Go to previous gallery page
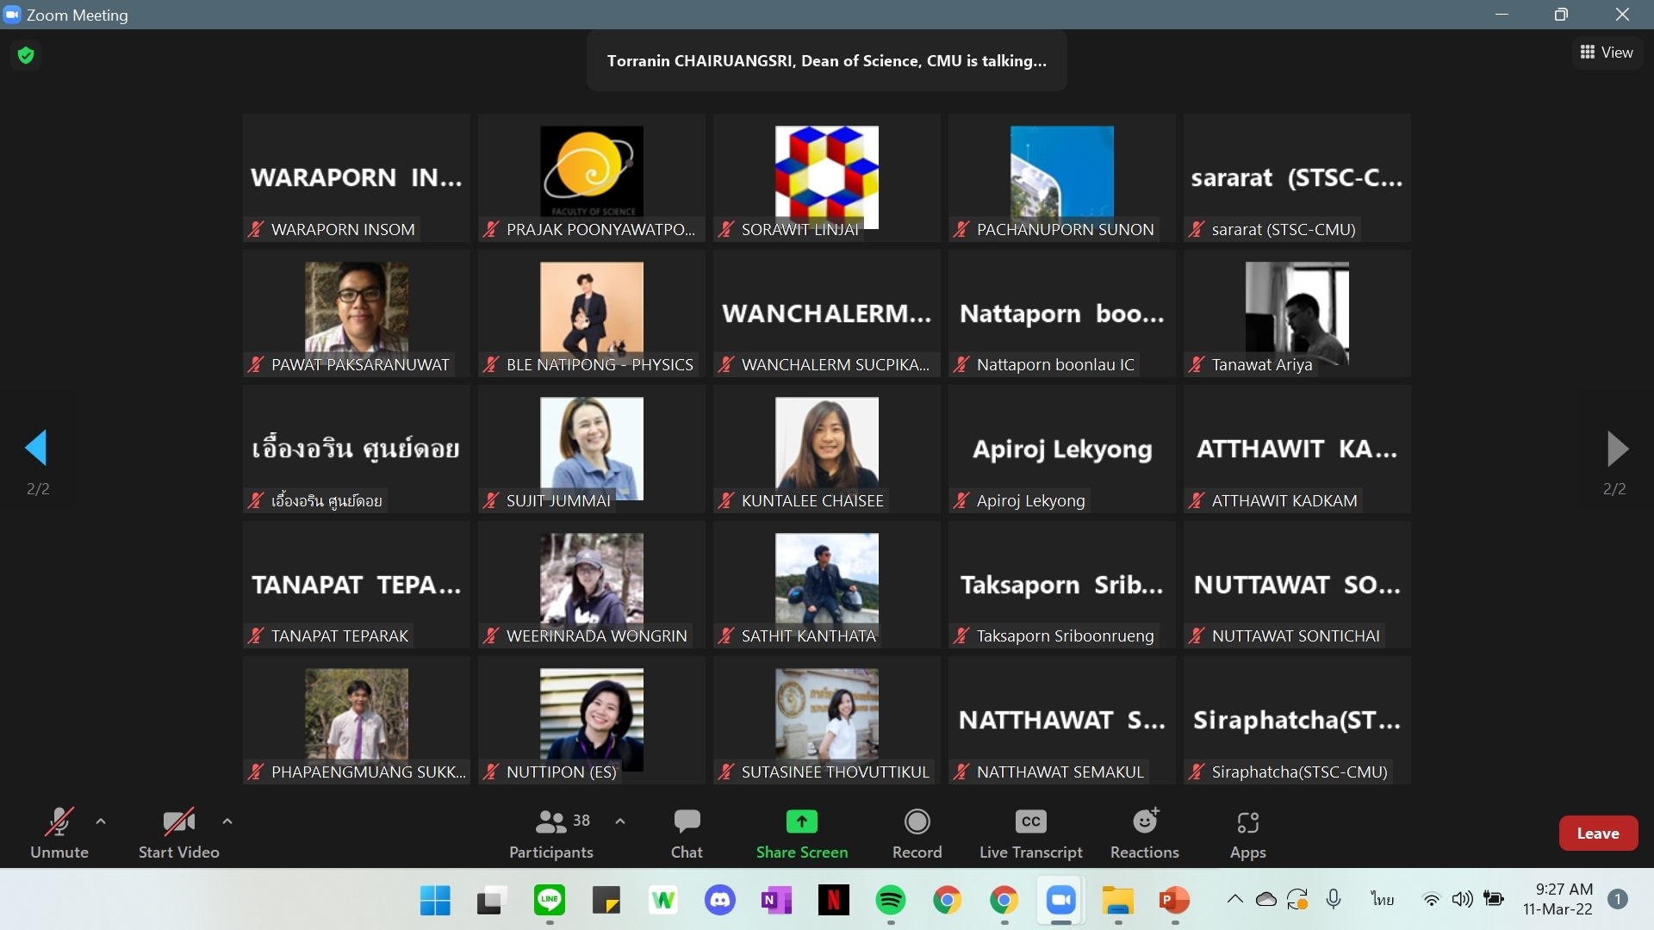 coord(36,448)
